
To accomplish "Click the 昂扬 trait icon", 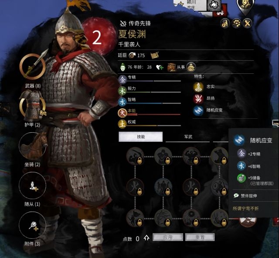I will point(198,99).
